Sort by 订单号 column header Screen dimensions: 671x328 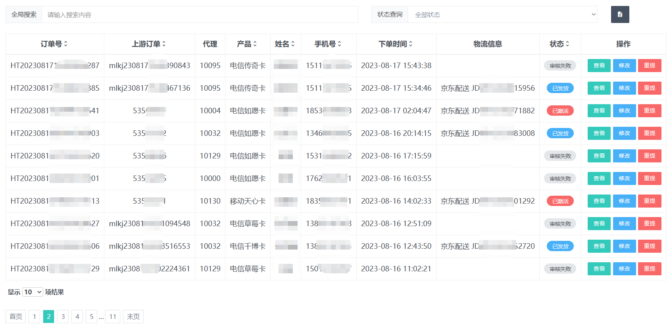pyautogui.click(x=55, y=44)
